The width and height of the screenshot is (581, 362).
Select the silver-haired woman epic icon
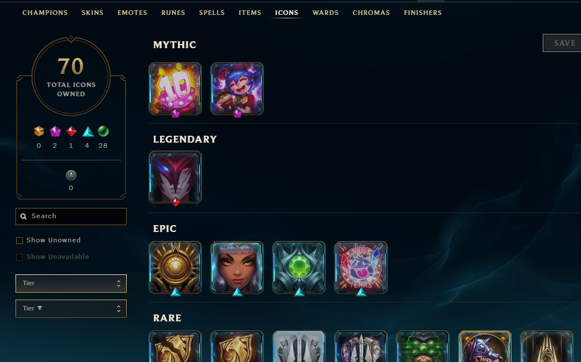pos(237,267)
